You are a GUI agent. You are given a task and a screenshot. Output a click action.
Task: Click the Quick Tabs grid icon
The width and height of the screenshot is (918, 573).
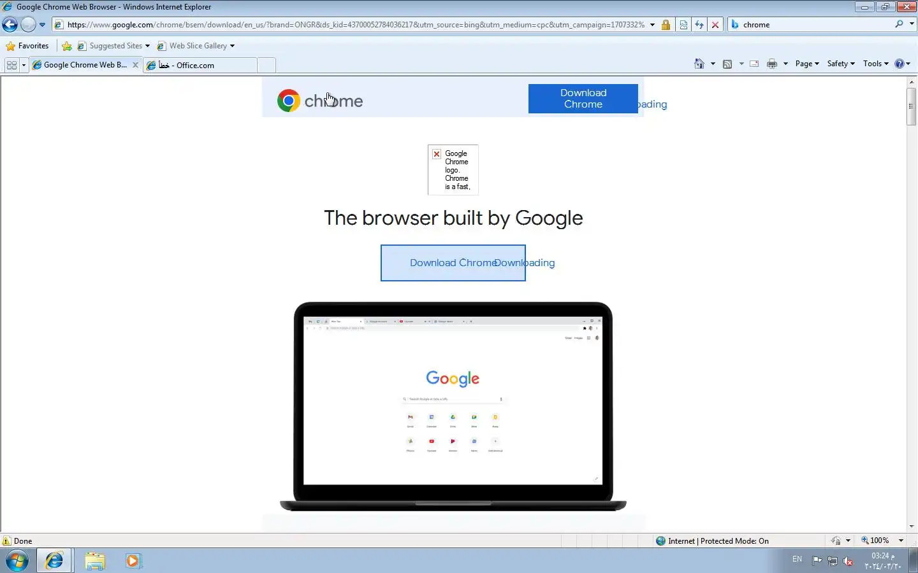[x=11, y=65]
